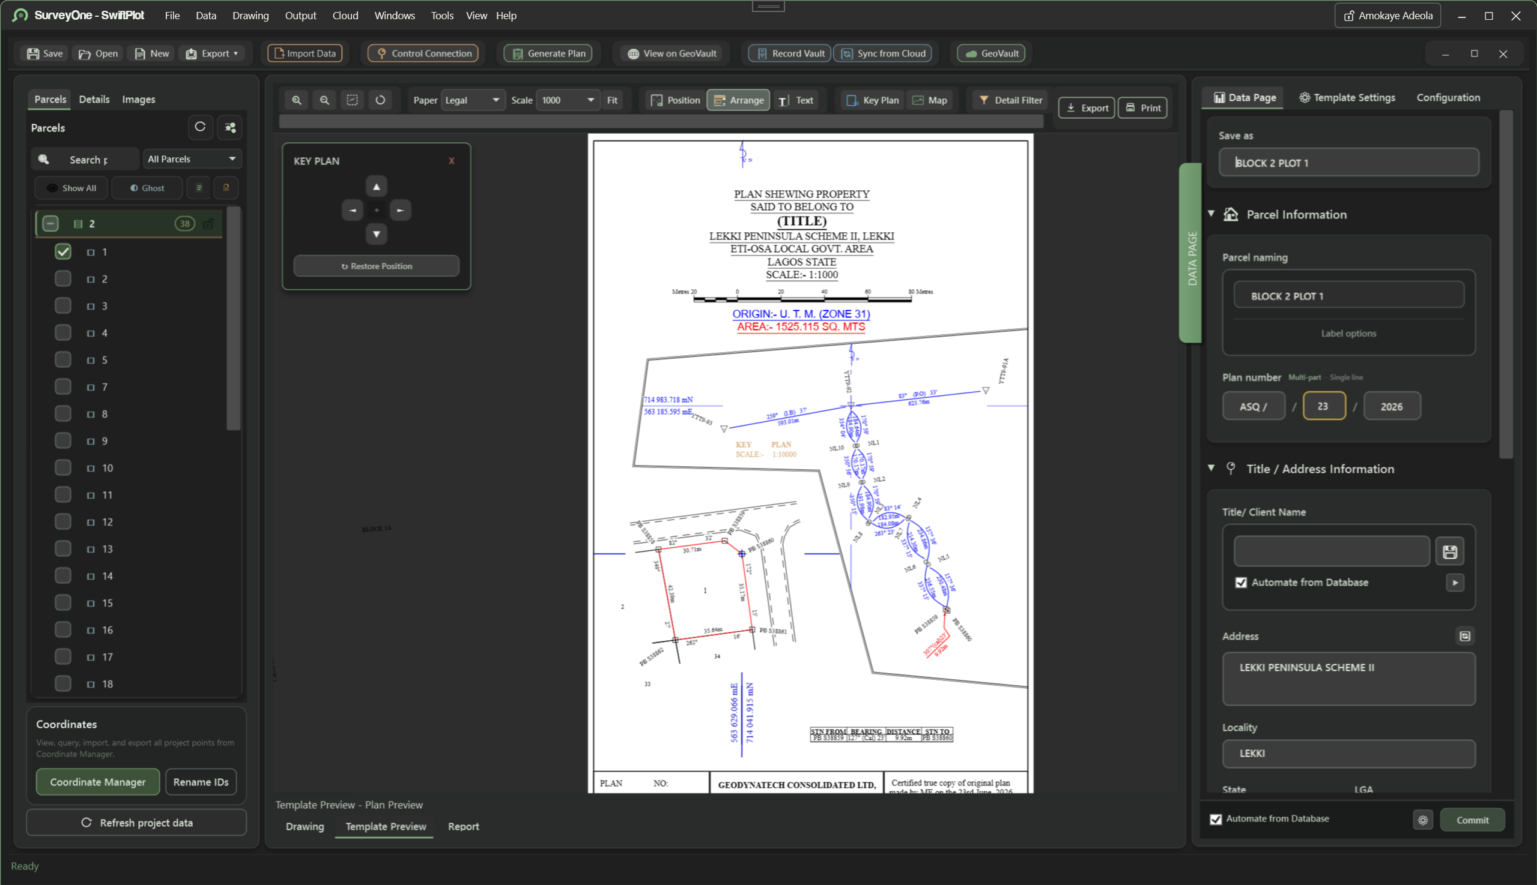
Task: Open the Drawing menu
Action: (250, 16)
